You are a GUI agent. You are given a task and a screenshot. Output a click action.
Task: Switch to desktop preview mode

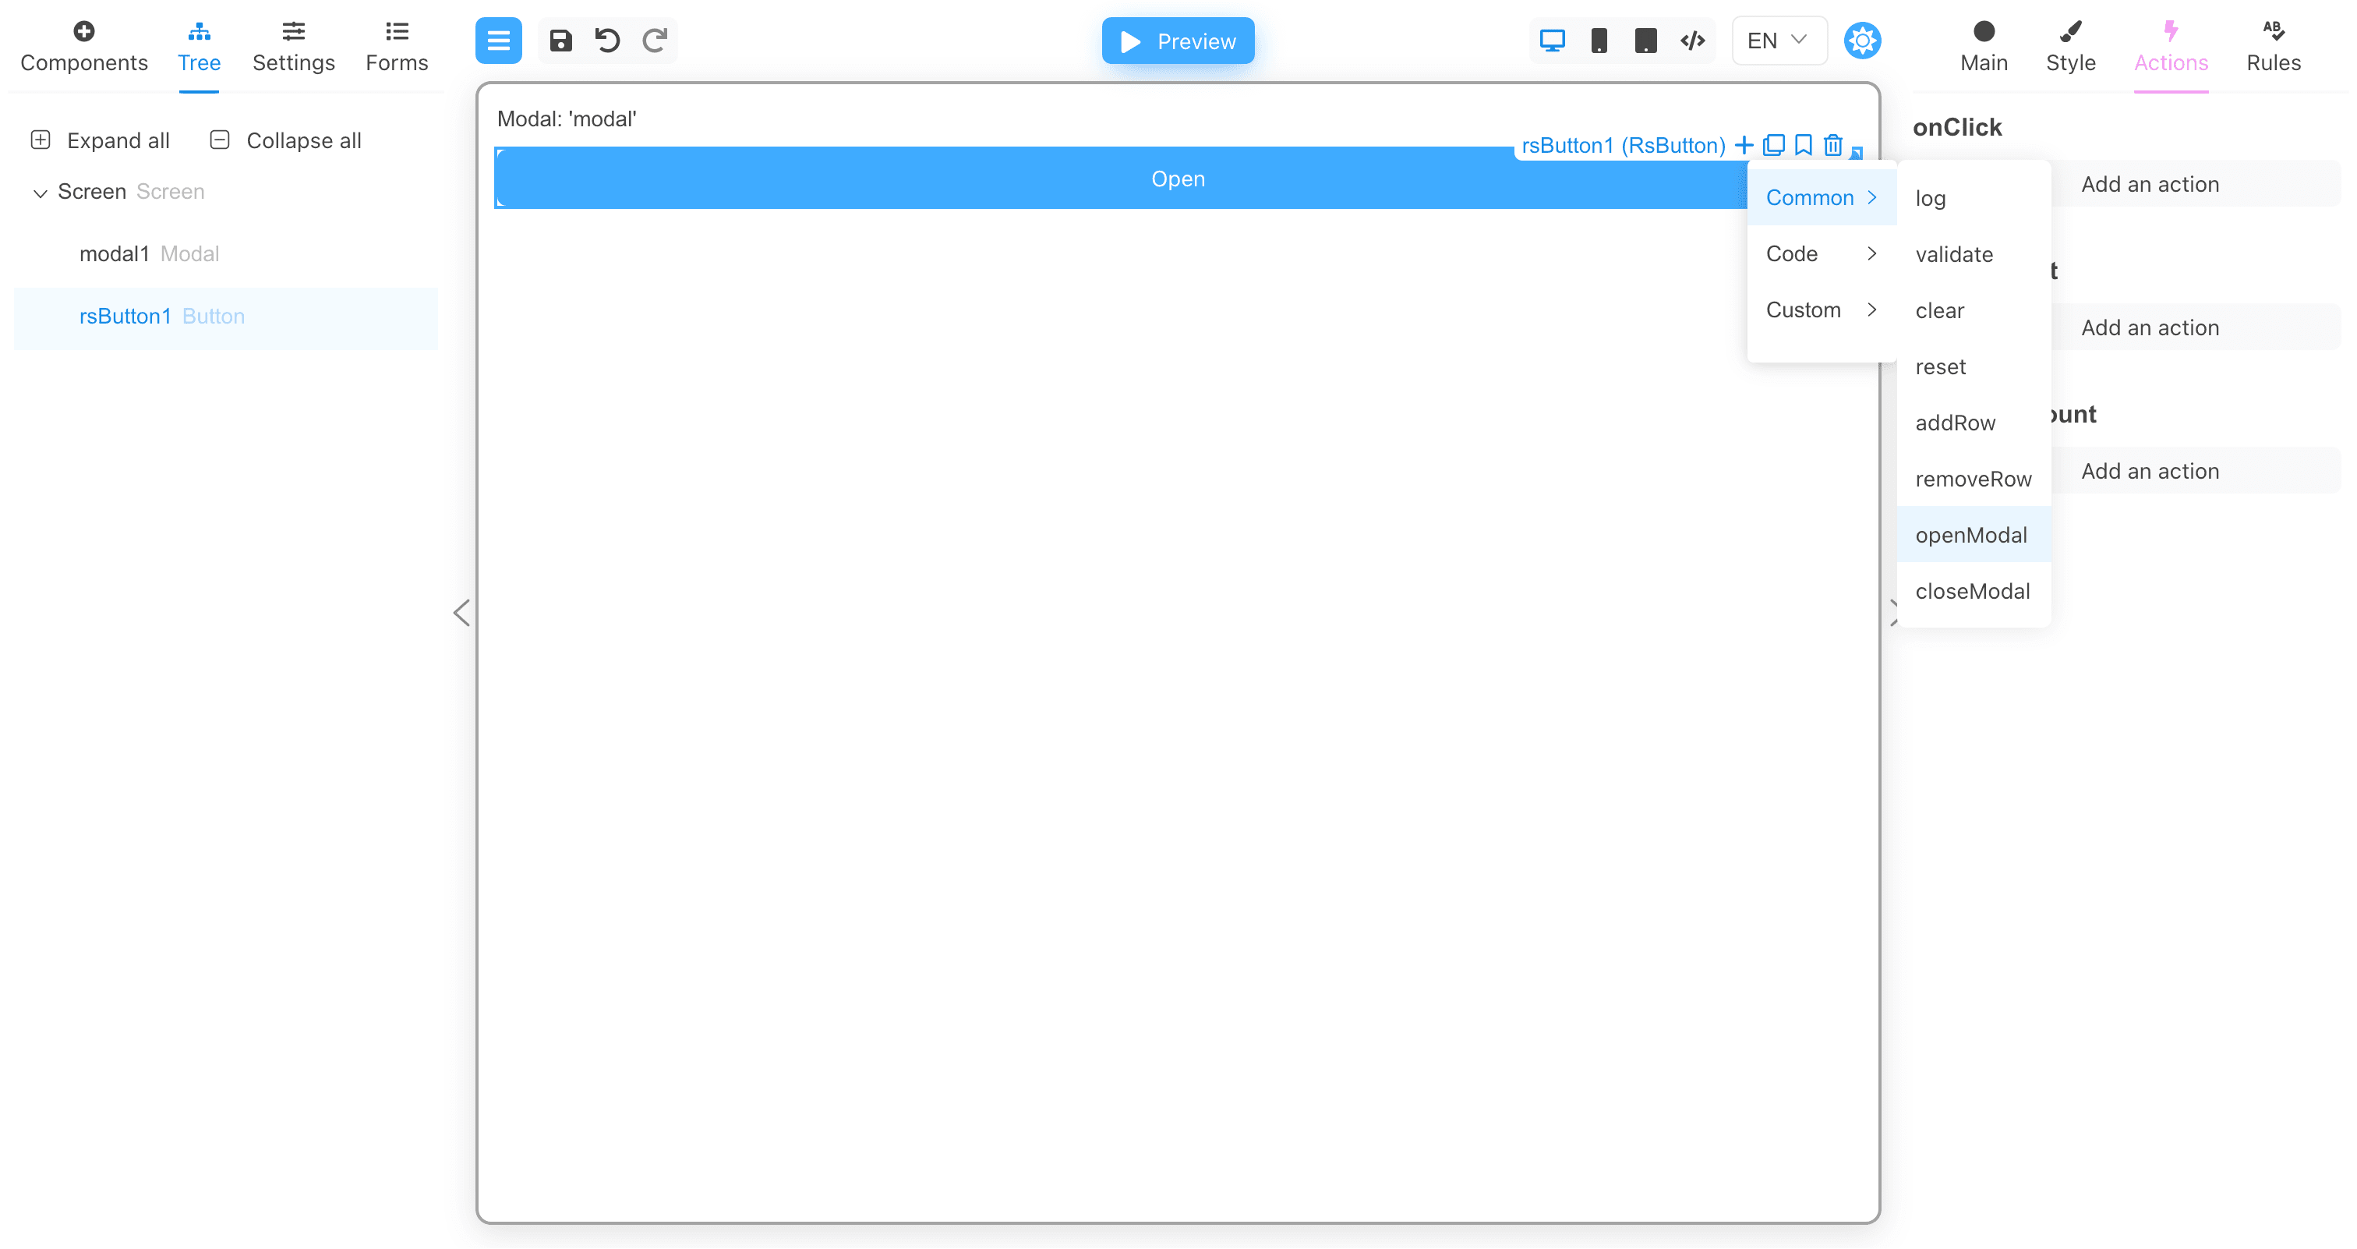click(1551, 41)
